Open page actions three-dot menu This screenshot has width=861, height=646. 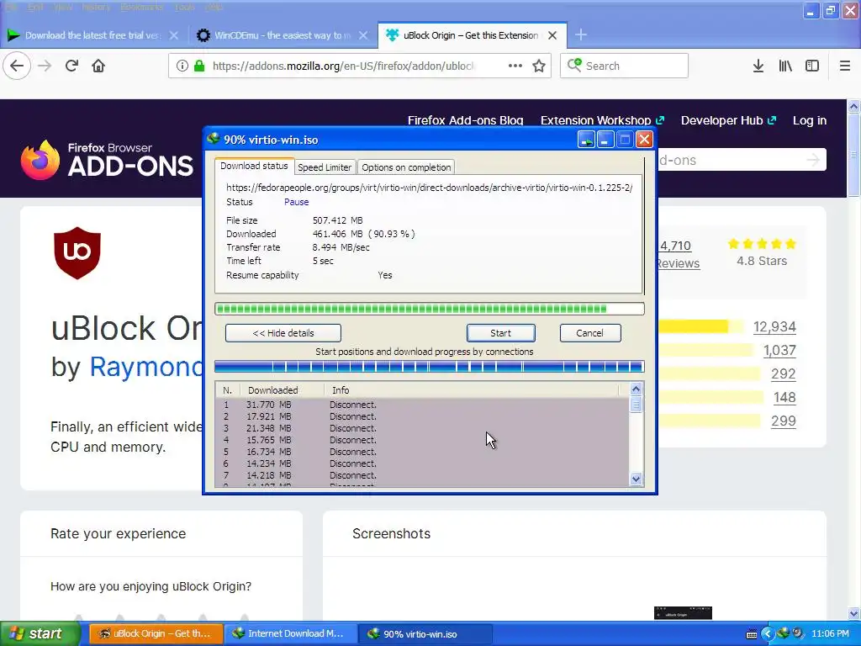tap(515, 66)
